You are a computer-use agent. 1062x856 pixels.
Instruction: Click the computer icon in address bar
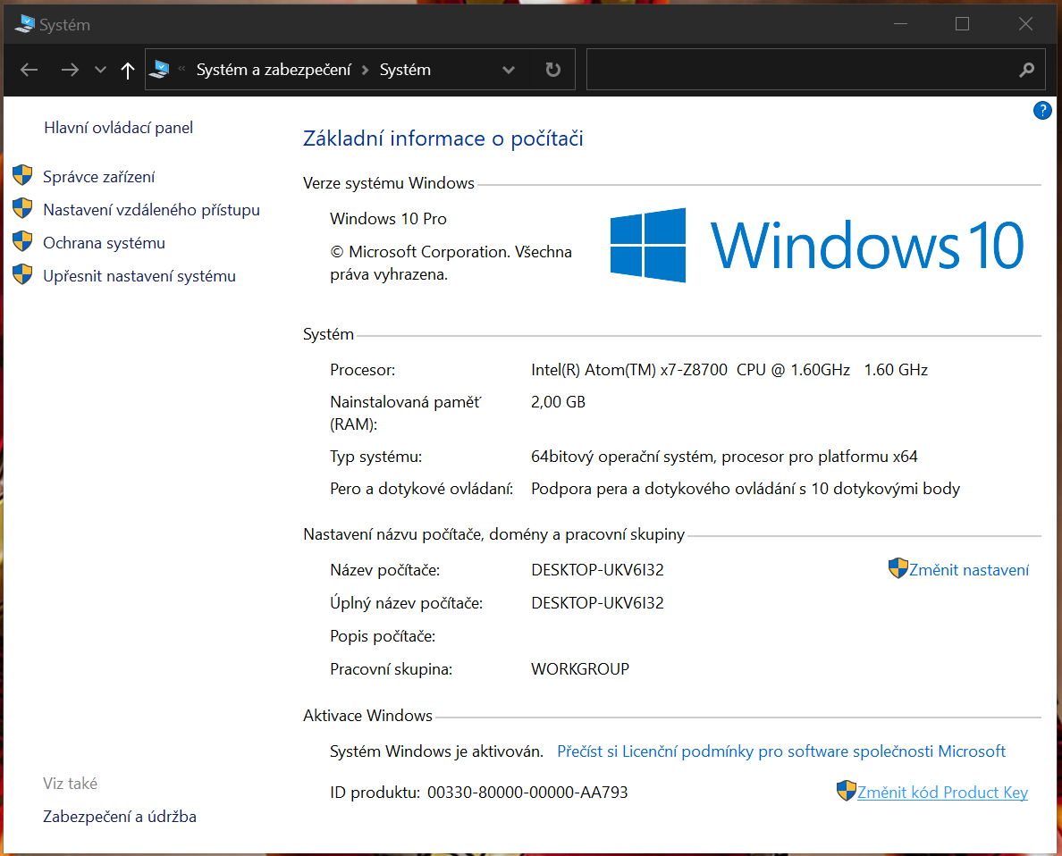click(x=160, y=69)
